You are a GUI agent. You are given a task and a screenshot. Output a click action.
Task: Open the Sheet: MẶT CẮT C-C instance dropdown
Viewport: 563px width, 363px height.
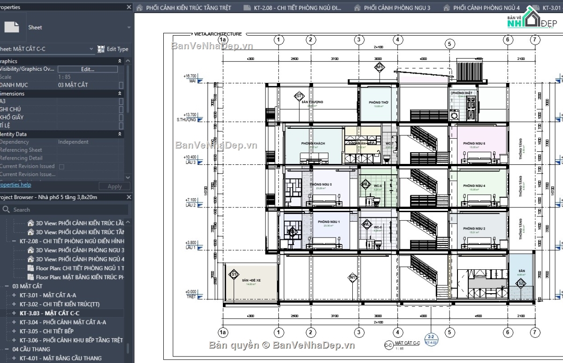pyautogui.click(x=91, y=49)
